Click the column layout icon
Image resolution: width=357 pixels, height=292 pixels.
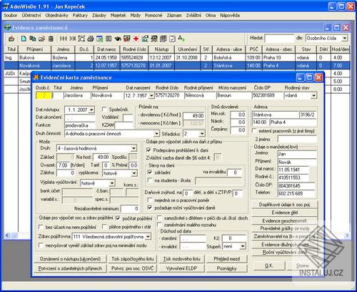109,39
